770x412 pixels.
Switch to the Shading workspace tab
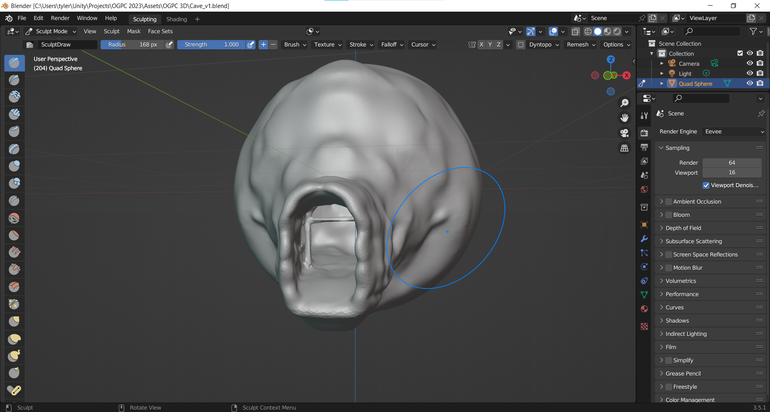pos(176,19)
